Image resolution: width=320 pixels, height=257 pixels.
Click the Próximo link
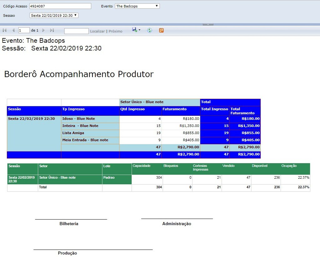(115, 31)
